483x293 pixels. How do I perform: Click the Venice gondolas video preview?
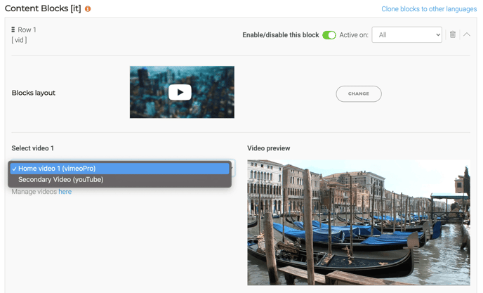(359, 222)
